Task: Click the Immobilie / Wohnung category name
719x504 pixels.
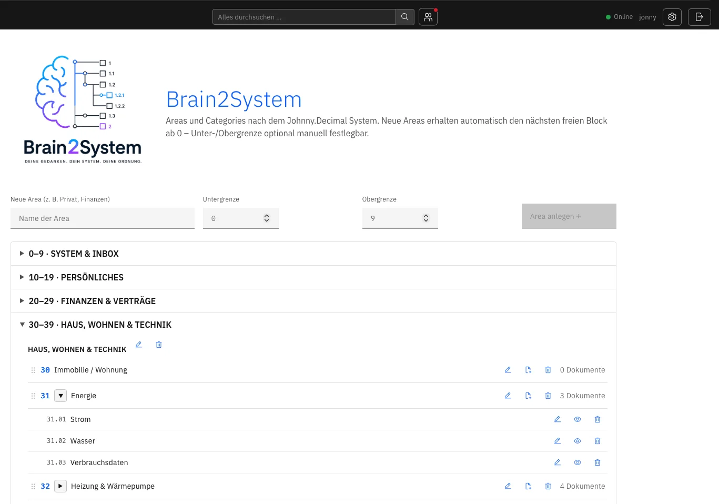Action: coord(90,370)
